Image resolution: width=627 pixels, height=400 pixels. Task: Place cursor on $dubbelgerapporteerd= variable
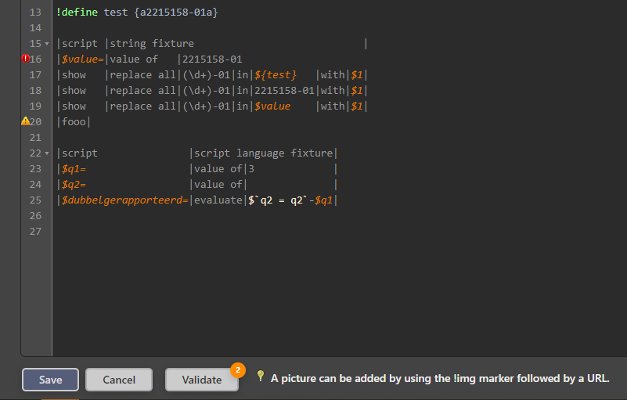[x=124, y=200]
